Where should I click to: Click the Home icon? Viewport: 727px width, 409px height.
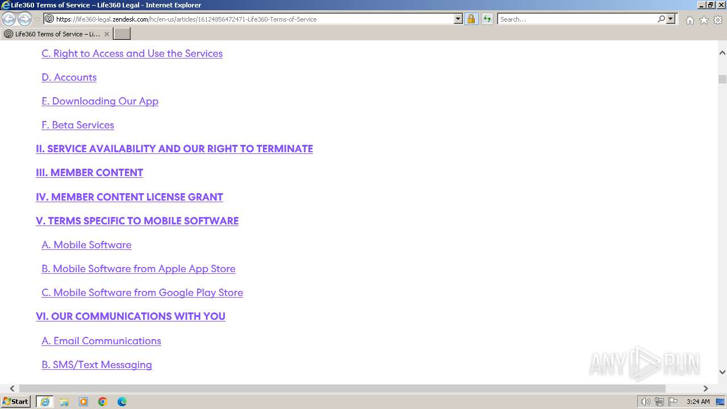690,20
